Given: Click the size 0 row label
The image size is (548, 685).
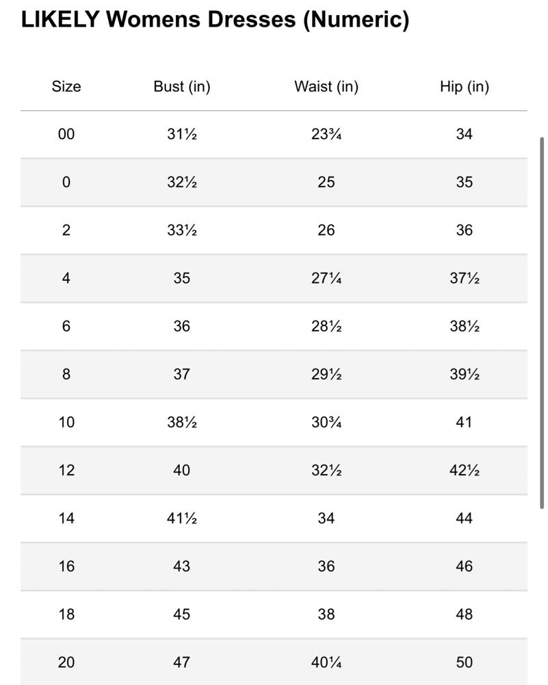Looking at the screenshot, I should pos(66,182).
